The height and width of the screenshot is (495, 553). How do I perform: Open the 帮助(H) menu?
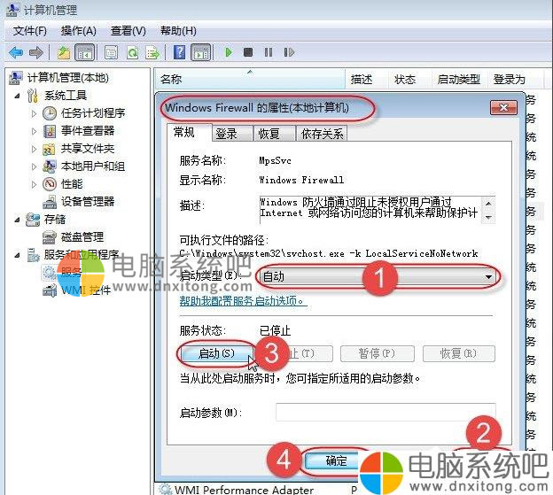[178, 31]
